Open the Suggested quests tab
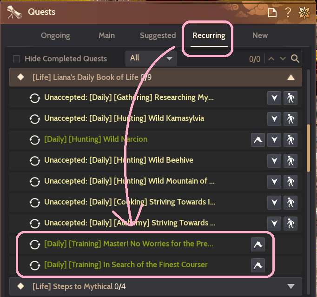 [x=158, y=35]
